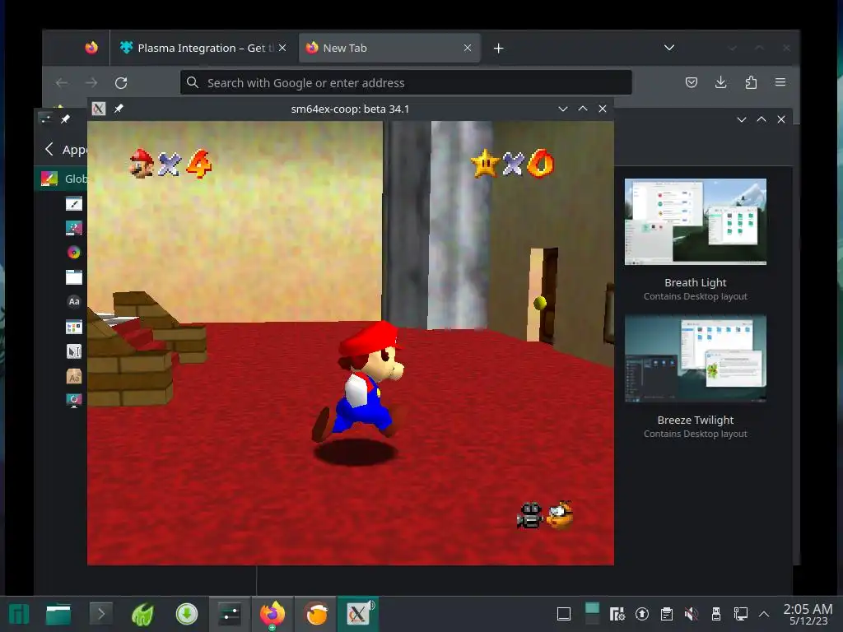Screen dimensions: 843x632
Task: Open the System Settings window menu icon
Action: click(46, 118)
